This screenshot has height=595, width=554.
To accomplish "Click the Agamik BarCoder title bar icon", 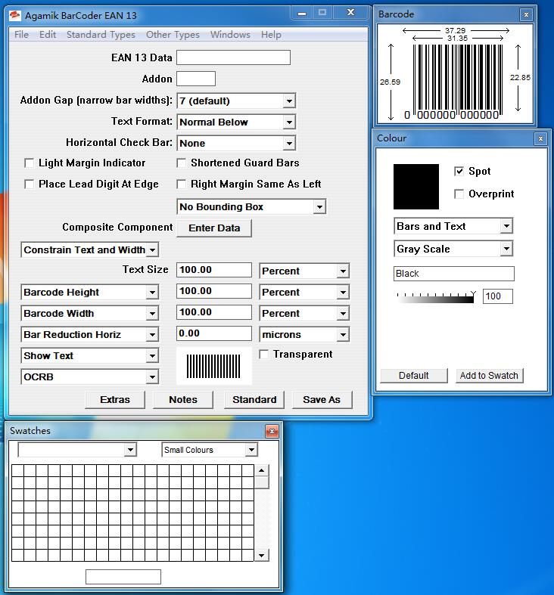I will pos(14,14).
